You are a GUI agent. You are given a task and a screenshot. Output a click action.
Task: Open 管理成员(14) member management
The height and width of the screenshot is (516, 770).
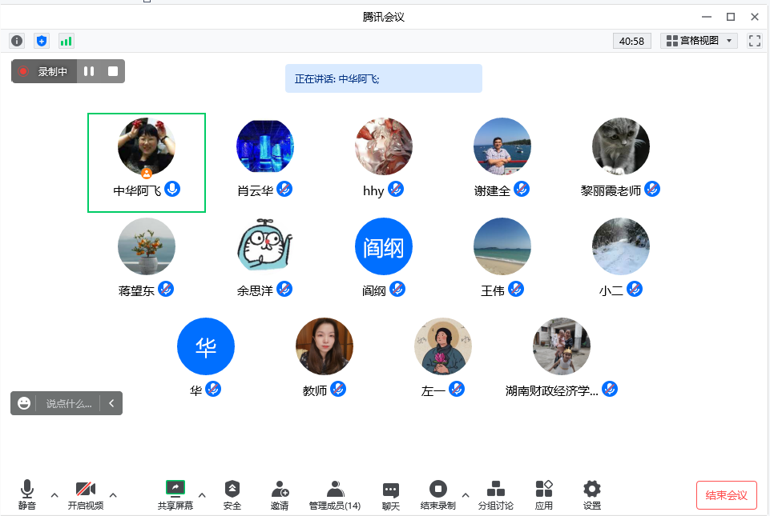335,494
